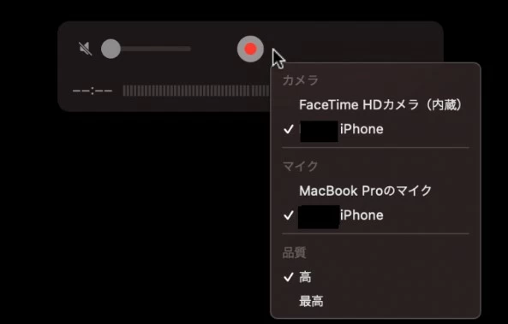Screen dimensions: 508x324
Task: Click the muted speaker icon
Action: point(86,49)
